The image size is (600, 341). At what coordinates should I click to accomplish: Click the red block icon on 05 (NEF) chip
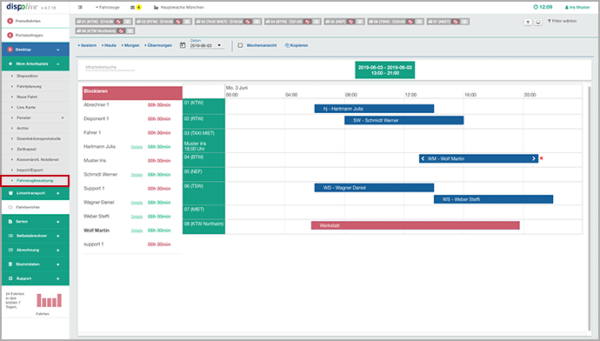point(351,22)
